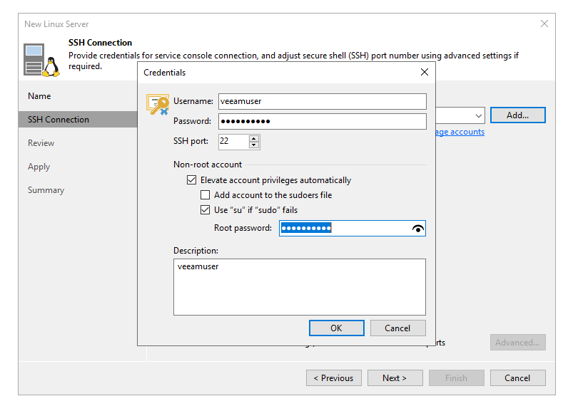Image resolution: width=568 pixels, height=406 pixels.
Task: Toggle Elevate account privileges automatically checkbox
Action: tap(191, 180)
